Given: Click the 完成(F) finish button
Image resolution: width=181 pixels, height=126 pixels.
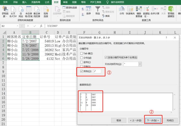Looking at the screenshot, I should [170, 120].
